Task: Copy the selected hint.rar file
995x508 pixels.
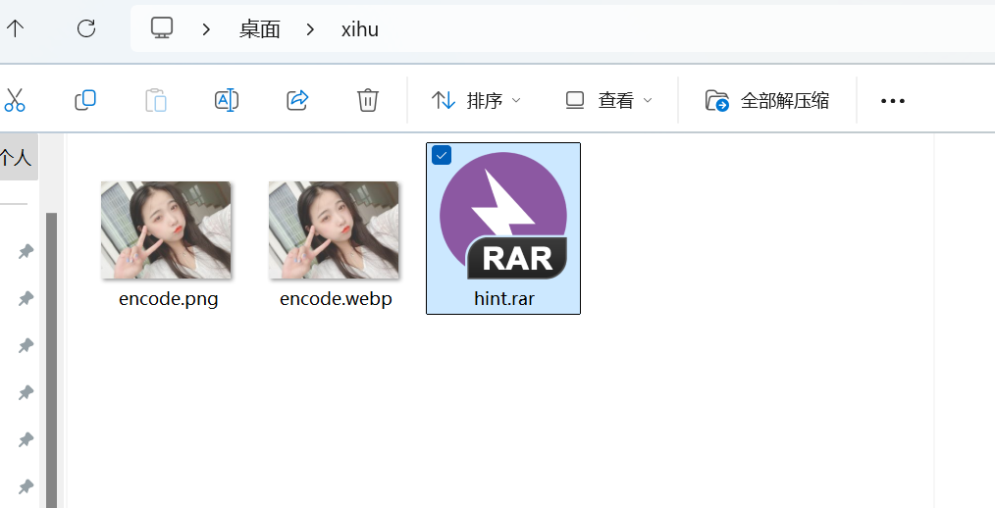Action: (85, 100)
